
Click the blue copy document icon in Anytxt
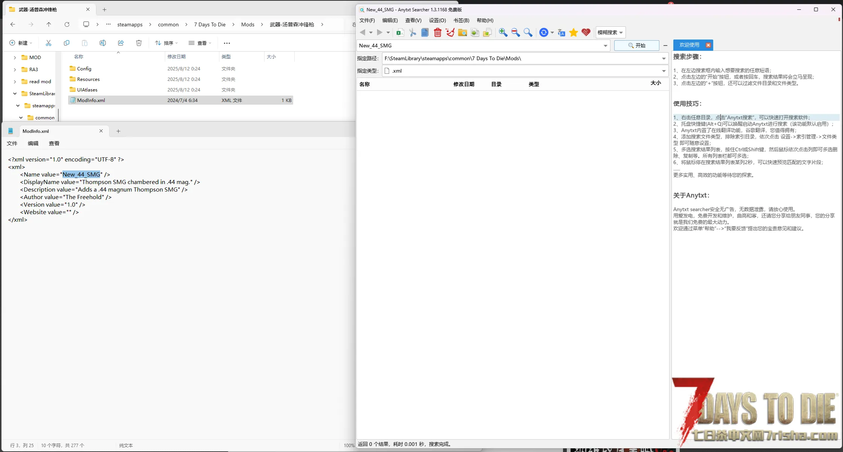coord(425,32)
